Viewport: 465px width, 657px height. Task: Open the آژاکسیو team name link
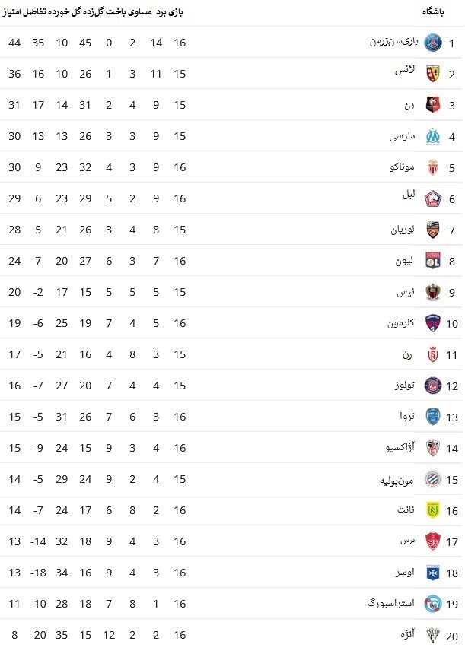coord(400,448)
